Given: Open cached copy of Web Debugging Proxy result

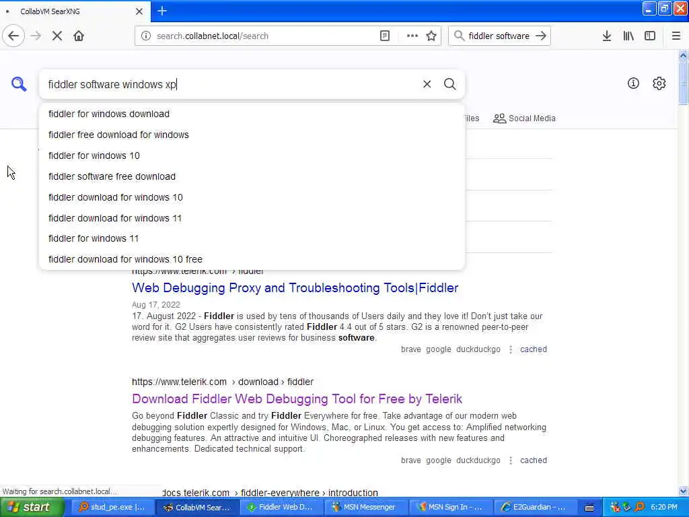Looking at the screenshot, I should click(533, 349).
